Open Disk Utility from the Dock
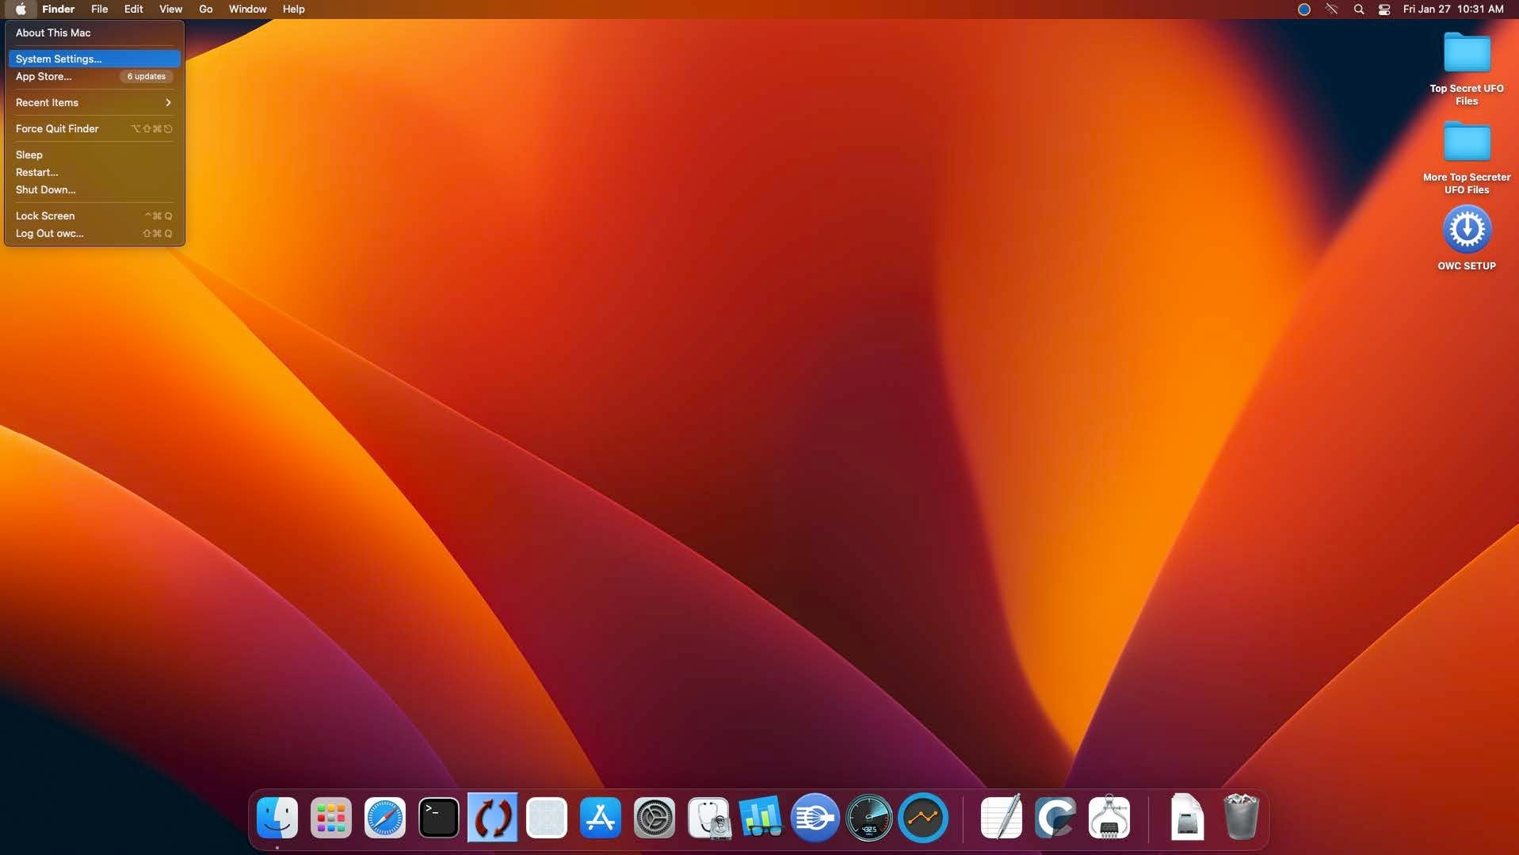Image resolution: width=1519 pixels, height=855 pixels. pos(708,818)
